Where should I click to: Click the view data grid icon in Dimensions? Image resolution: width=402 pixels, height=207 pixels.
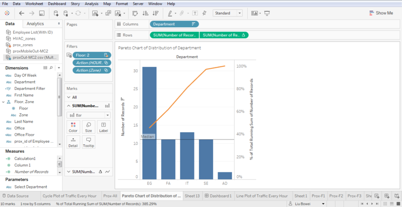pyautogui.click(x=45, y=68)
